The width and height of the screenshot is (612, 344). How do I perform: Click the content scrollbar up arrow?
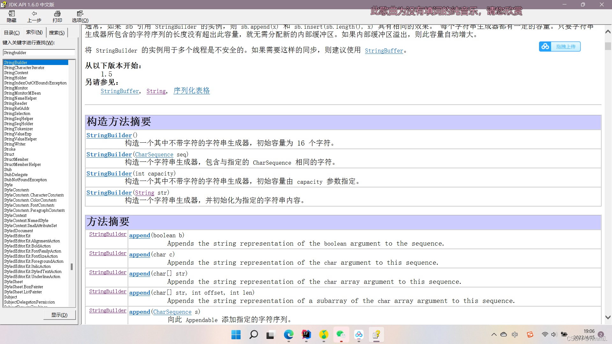click(x=608, y=32)
